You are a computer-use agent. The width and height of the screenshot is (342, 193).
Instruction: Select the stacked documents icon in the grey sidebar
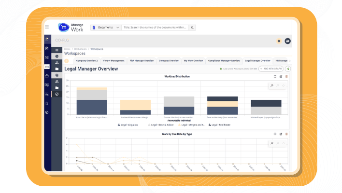[x=57, y=75]
